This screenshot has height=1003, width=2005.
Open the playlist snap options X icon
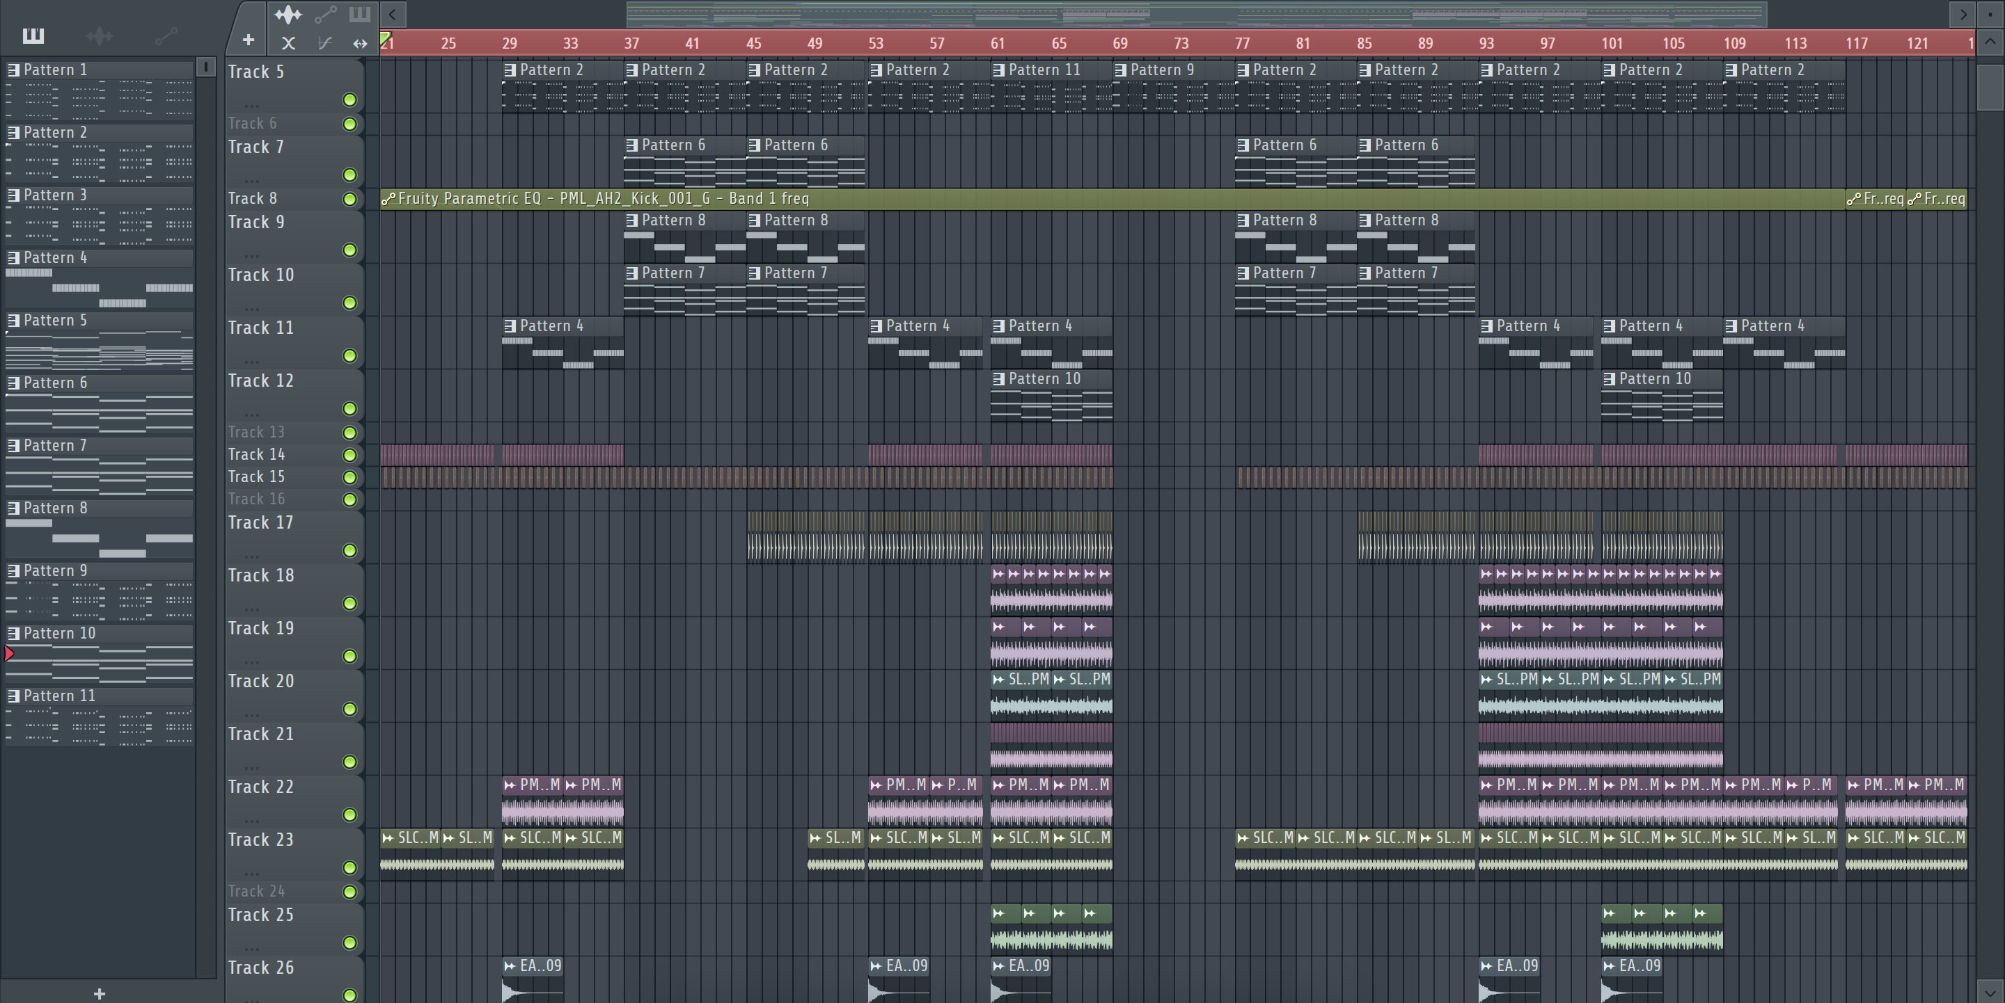(288, 44)
